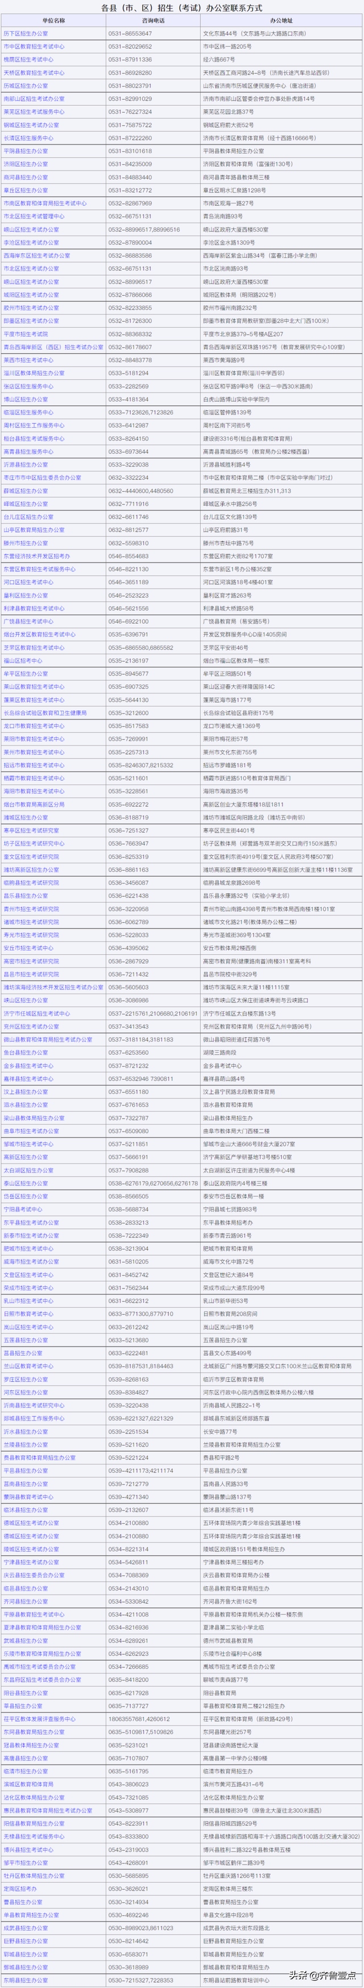Image resolution: width=364 pixels, height=1988 pixels.
Task: Click the 莒县招生办公室 unit link
Action: pos(22,1353)
